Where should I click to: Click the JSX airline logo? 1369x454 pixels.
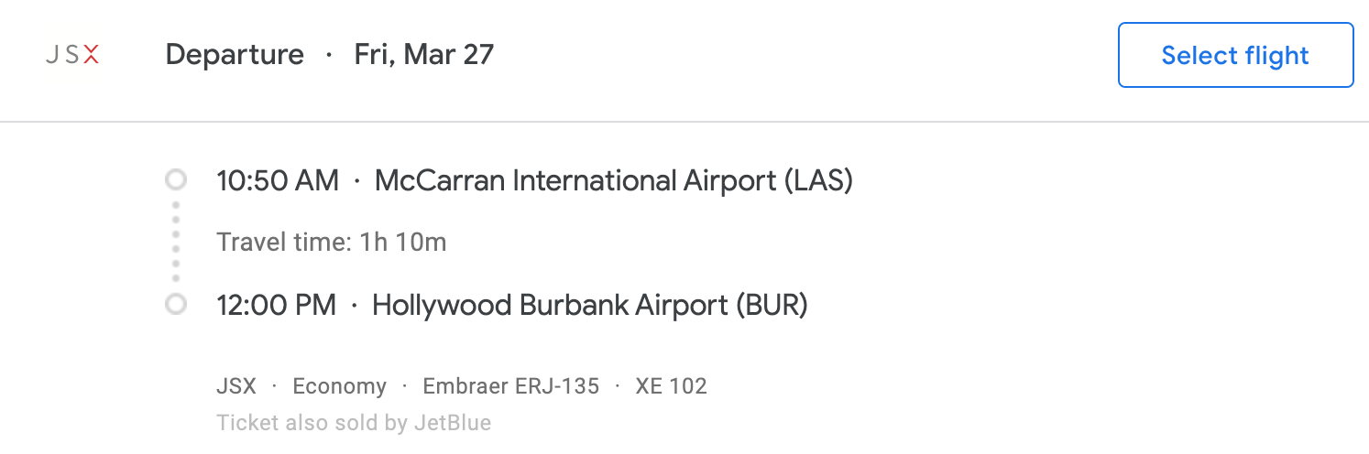[x=72, y=56]
